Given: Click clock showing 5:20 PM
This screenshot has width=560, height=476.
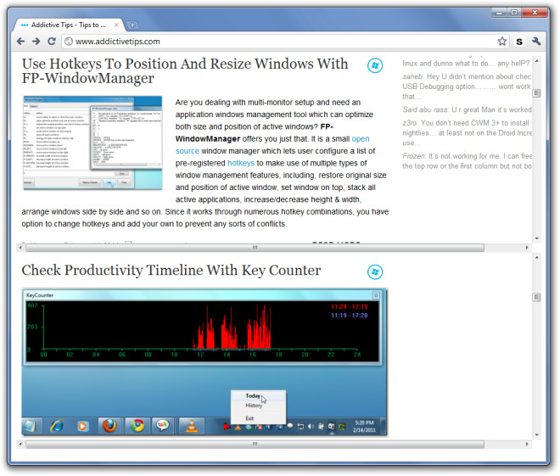Looking at the screenshot, I should pyautogui.click(x=364, y=427).
